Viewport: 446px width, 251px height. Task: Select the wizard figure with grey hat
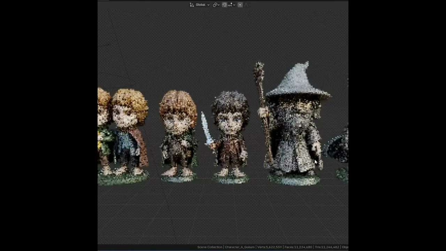click(x=294, y=125)
